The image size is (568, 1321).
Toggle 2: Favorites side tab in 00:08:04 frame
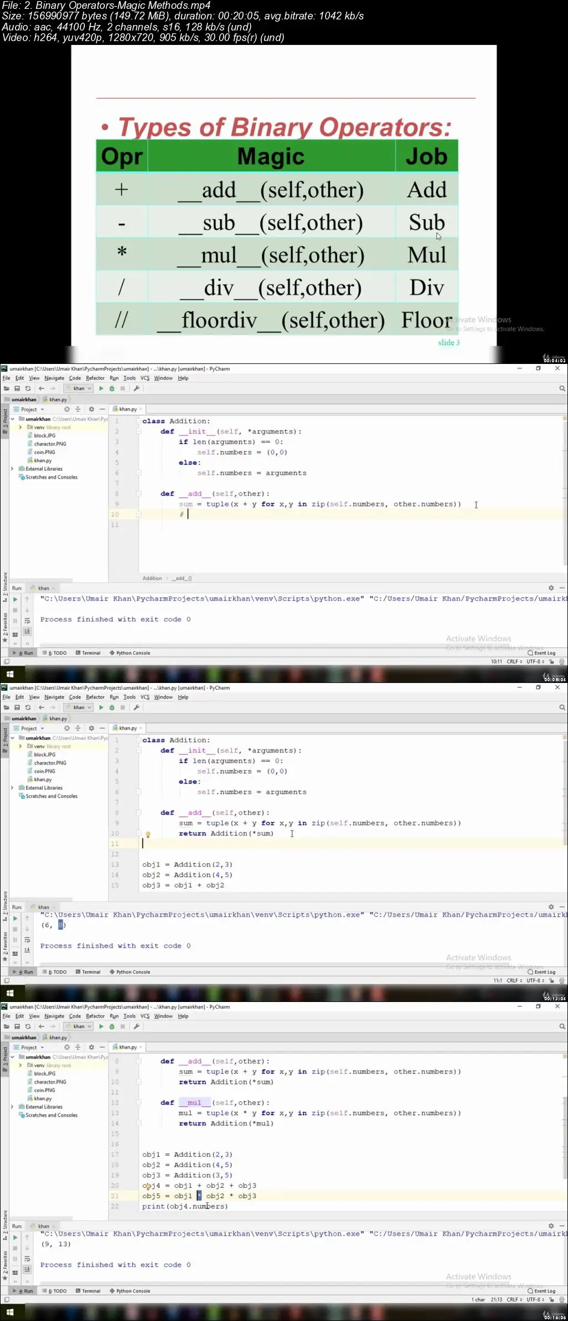click(5, 627)
